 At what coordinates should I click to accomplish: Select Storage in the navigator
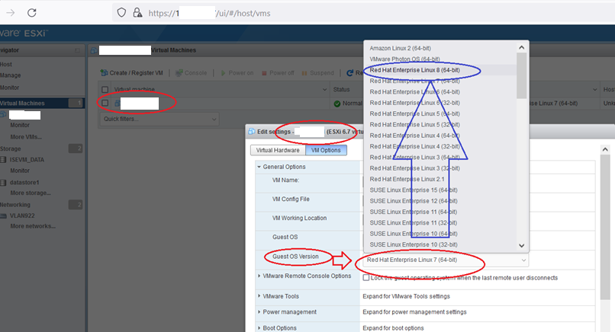tap(11, 148)
